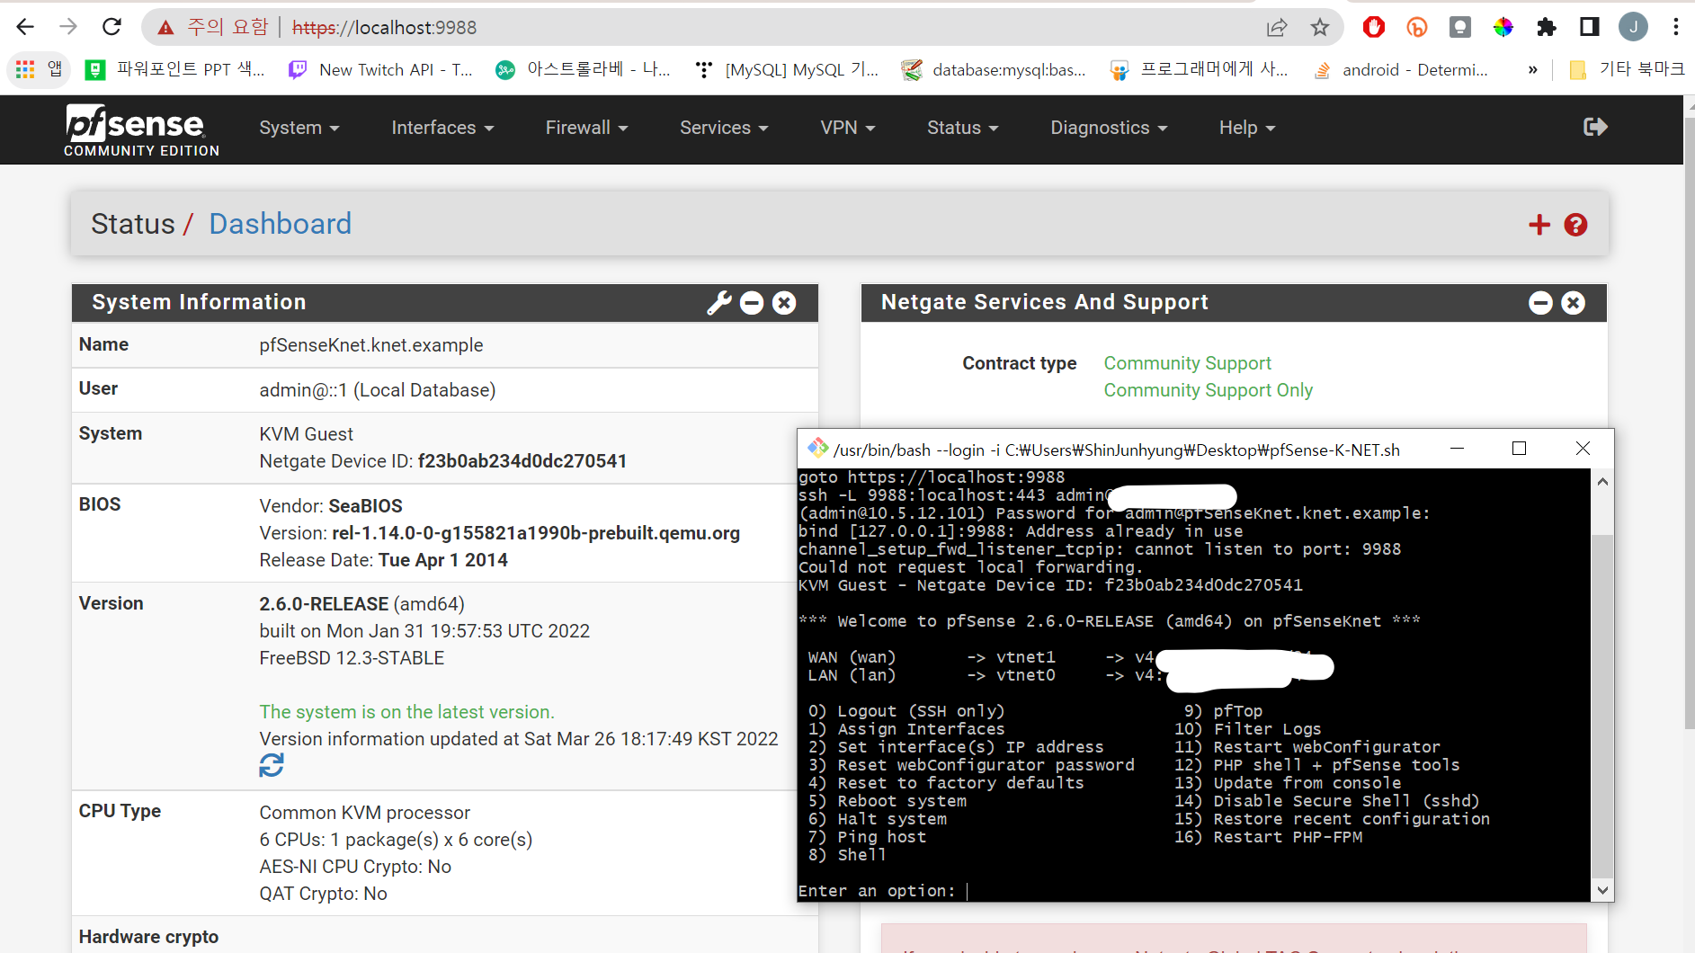Click the terminal scrollbar down arrow
The width and height of the screenshot is (1695, 953).
point(1602,890)
